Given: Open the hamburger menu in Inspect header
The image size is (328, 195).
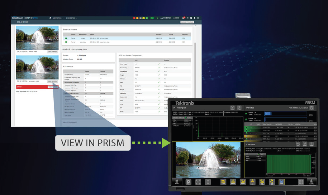Looking at the screenshot, I should [x=198, y=18].
